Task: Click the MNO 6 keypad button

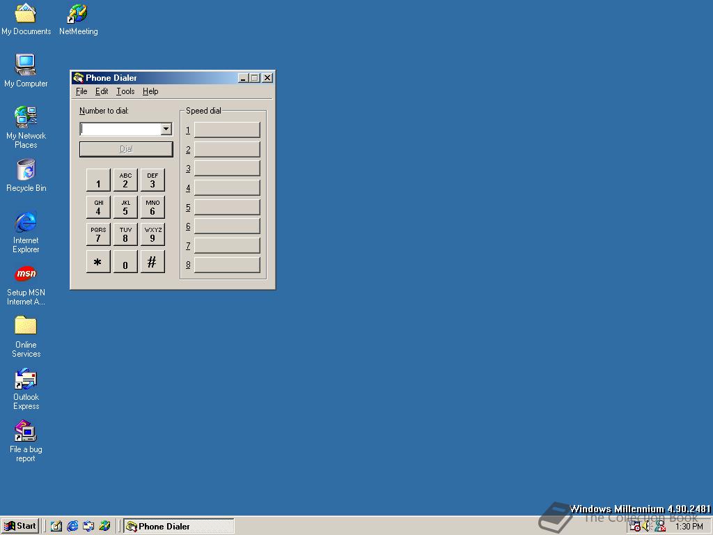Action: point(152,208)
